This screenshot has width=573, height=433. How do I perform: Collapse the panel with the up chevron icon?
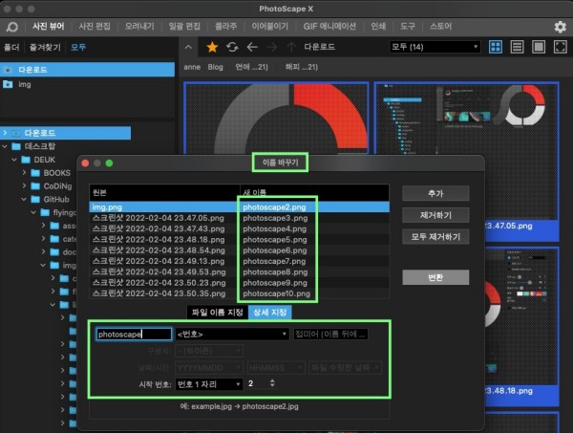[189, 46]
